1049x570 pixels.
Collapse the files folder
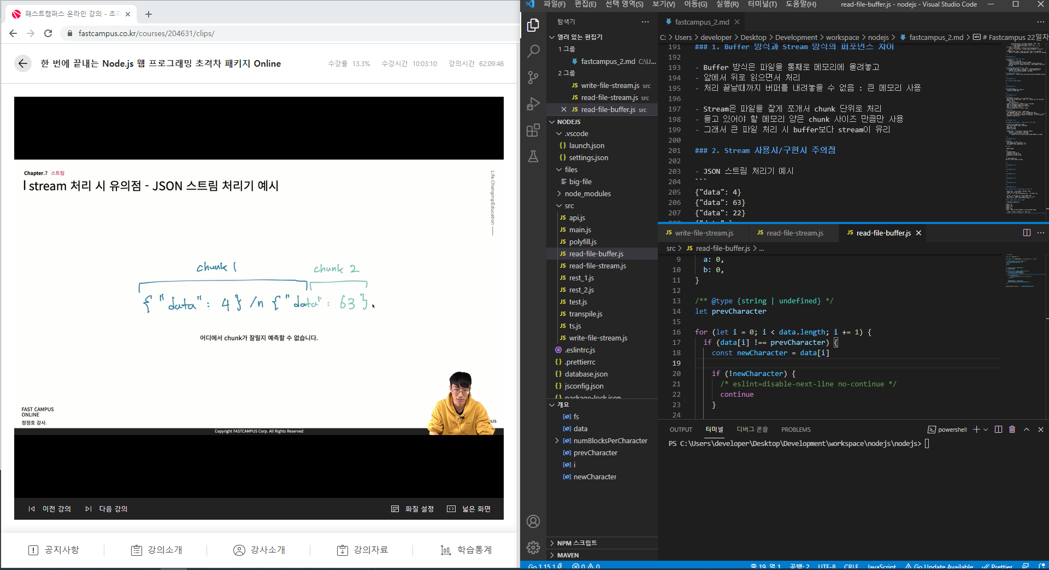tap(602, 169)
